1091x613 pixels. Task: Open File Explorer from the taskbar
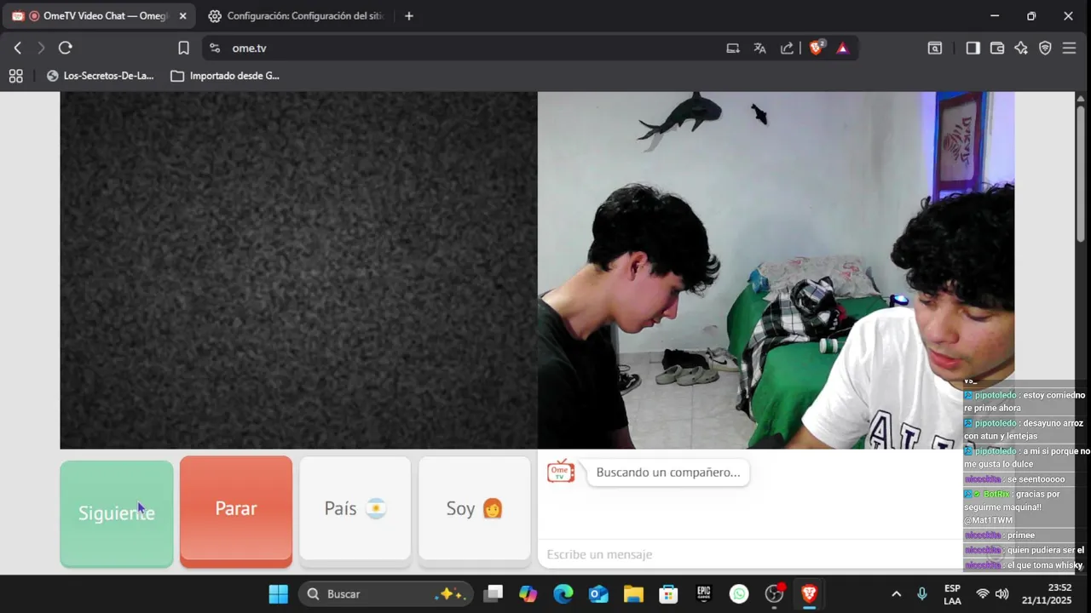tap(633, 594)
